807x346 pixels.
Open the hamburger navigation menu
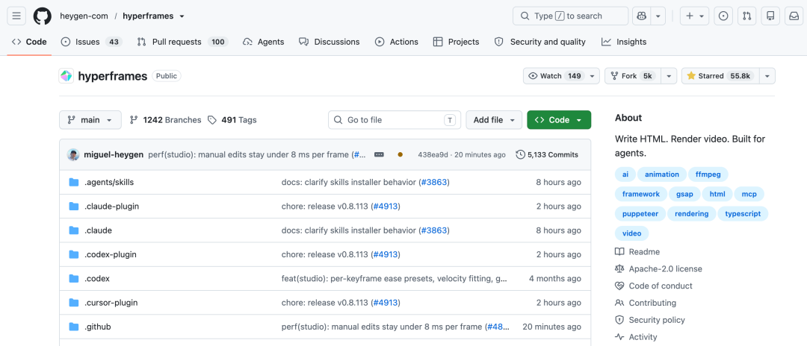click(x=16, y=16)
